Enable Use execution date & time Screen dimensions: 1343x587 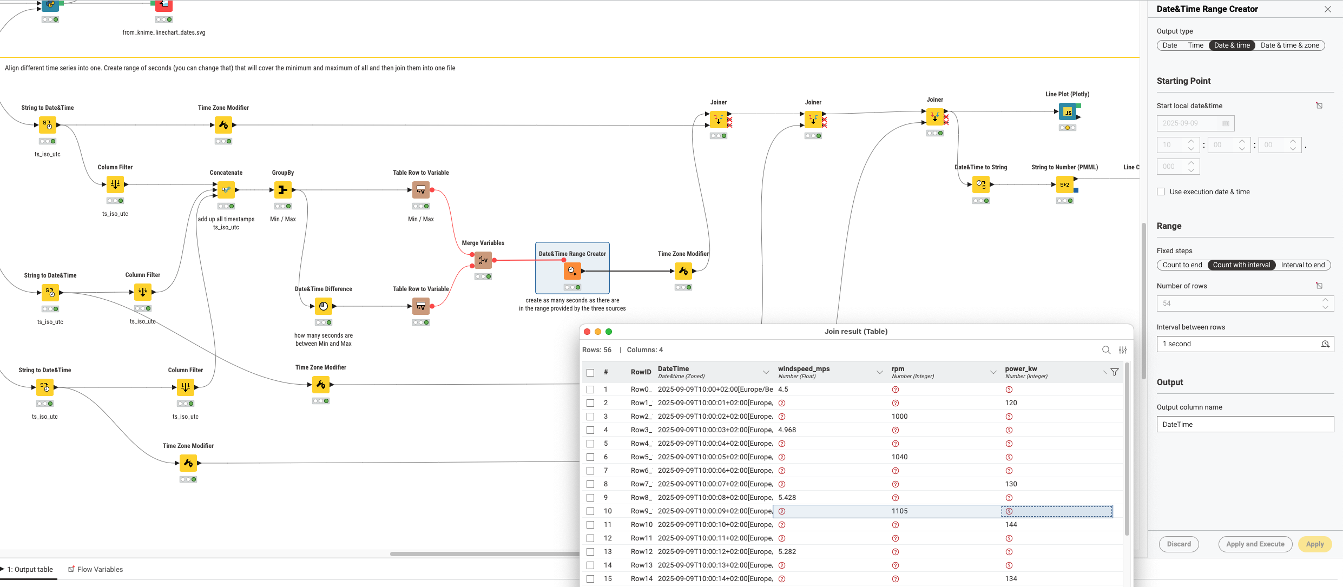point(1161,192)
